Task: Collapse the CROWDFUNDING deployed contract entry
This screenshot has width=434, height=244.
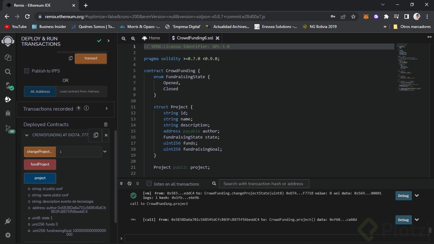Action: click(27, 135)
